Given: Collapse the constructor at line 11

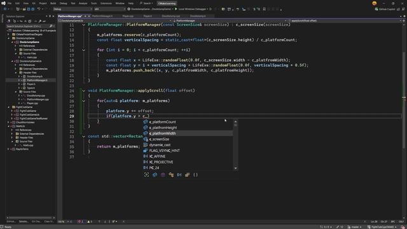Looking at the screenshot, I should click(83, 25).
